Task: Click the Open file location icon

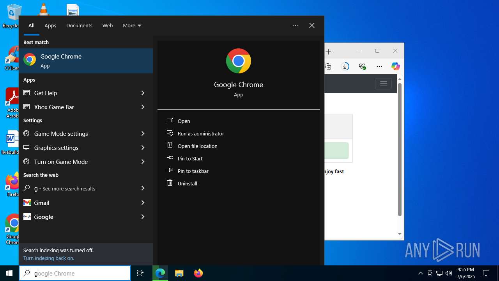Action: [170, 145]
